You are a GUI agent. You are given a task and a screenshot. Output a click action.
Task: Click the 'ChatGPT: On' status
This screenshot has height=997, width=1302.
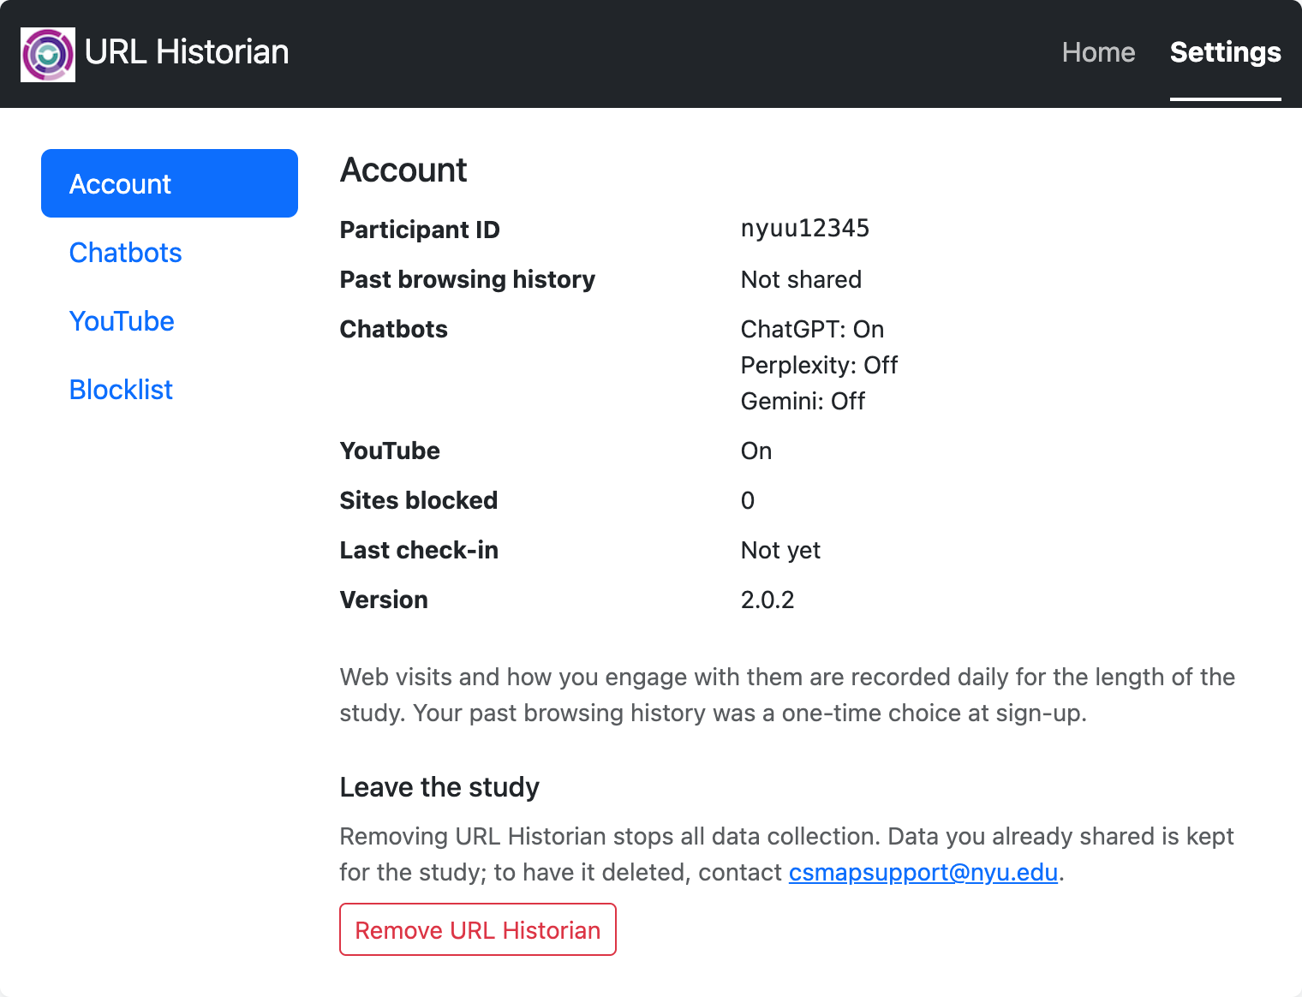pyautogui.click(x=812, y=329)
